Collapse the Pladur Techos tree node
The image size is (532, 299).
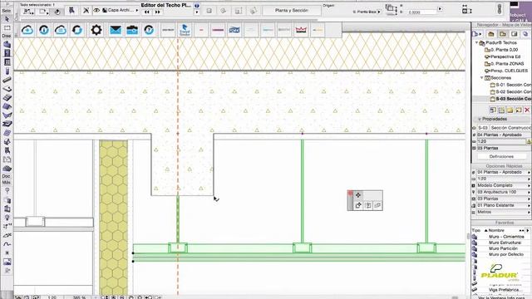[476, 42]
